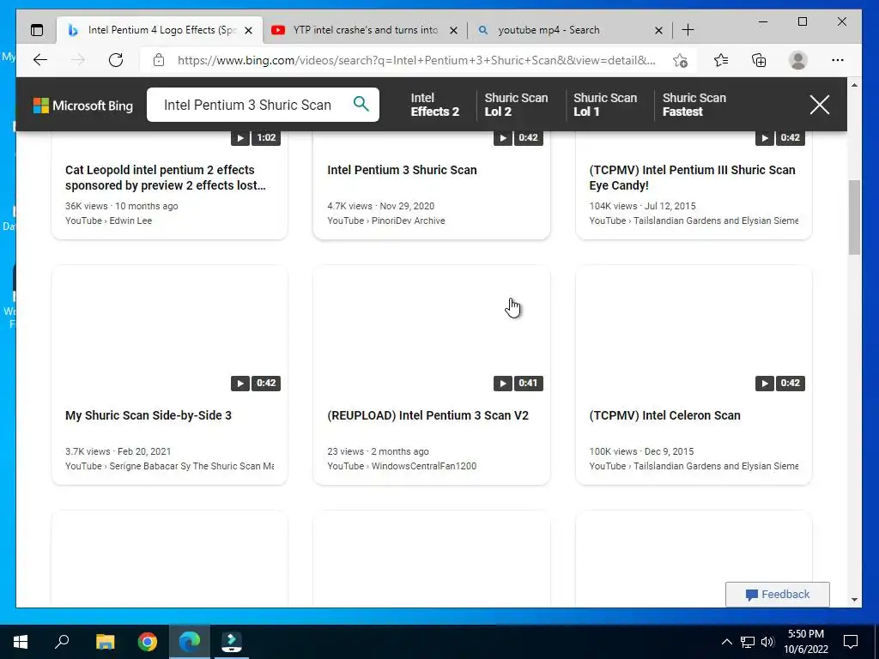Viewport: 879px width, 659px height.
Task: Click Serigne Babacar Sy source text
Action: pos(169,466)
